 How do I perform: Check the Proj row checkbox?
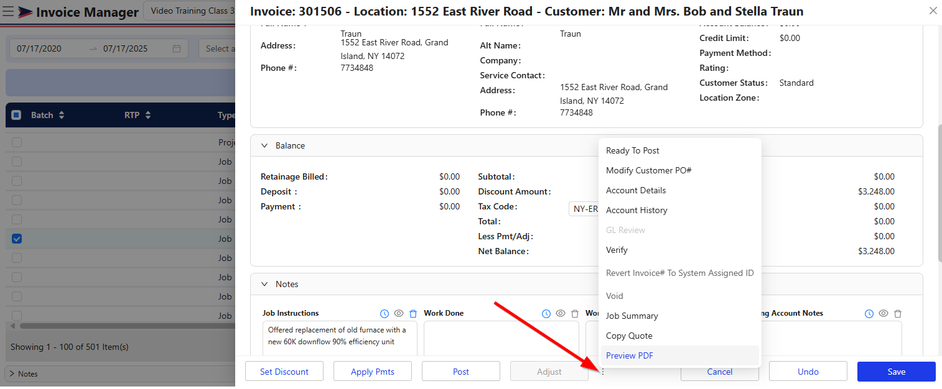pyautogui.click(x=17, y=142)
